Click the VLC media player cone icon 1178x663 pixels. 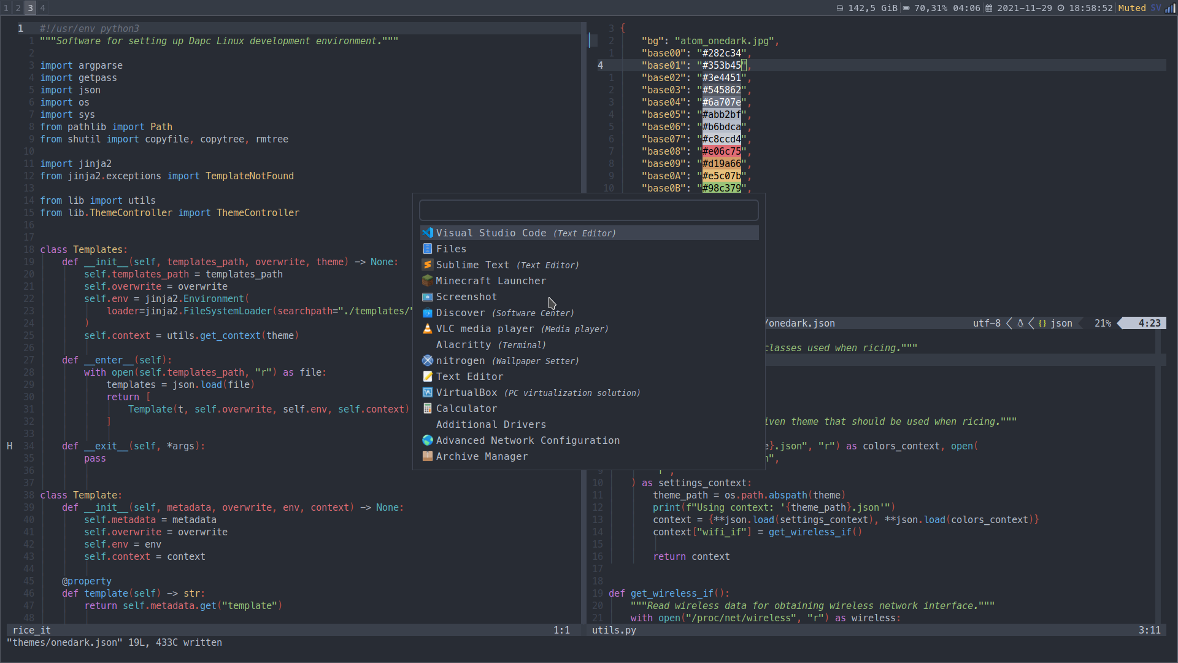(428, 328)
